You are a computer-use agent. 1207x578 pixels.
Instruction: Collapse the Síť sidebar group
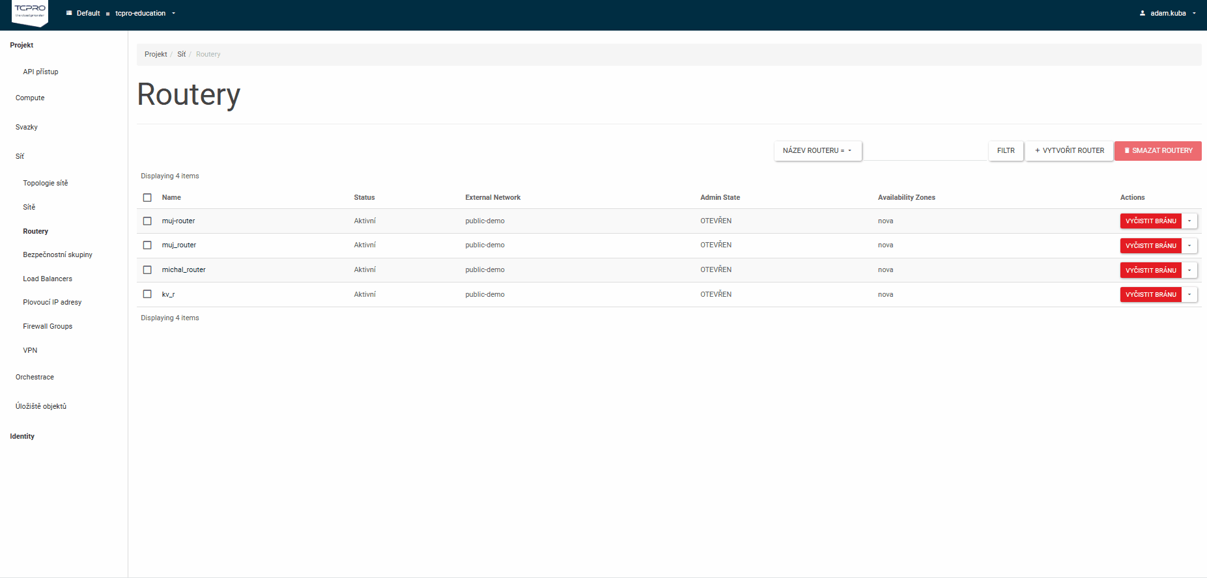[20, 156]
